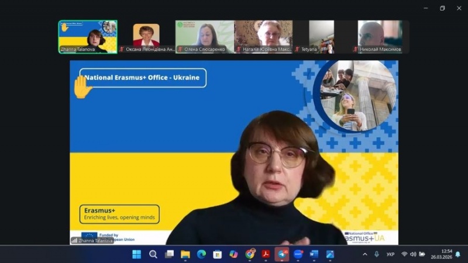Open Microsoft Edge from the taskbar
Image resolution: width=468 pixels, height=263 pixels.
(x=201, y=254)
